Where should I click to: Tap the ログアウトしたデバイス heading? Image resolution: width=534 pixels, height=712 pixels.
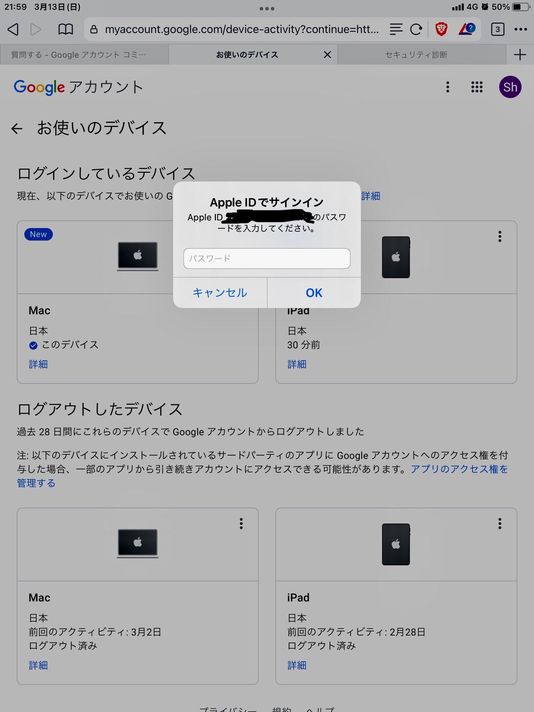100,409
